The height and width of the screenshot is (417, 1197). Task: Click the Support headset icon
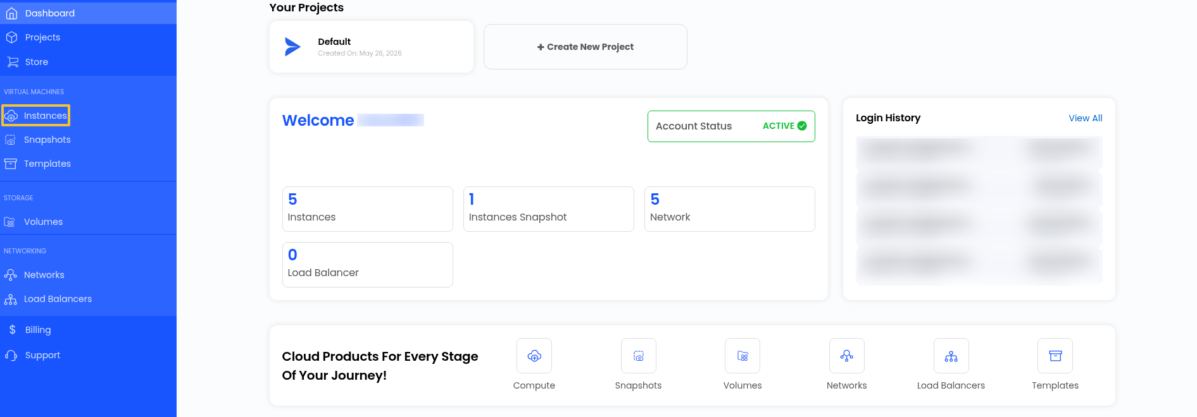[x=11, y=355]
